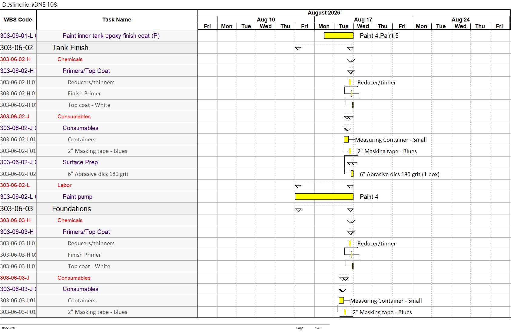Viewport: 511px width, 332px height.
Task: Select the Surface Prep task name
Action: 80,162
